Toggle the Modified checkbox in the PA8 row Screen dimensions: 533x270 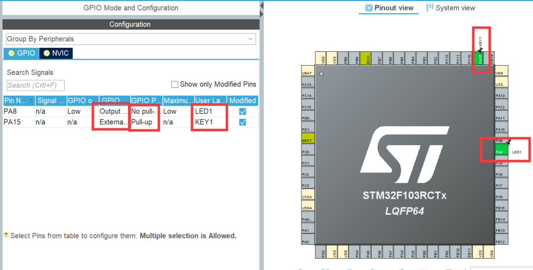pos(242,112)
